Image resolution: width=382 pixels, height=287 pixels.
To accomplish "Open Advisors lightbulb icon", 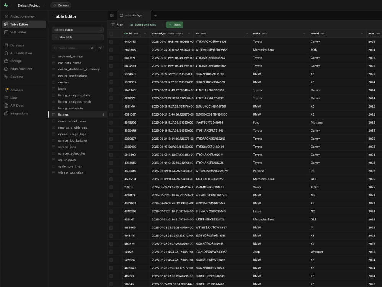I will point(6,90).
